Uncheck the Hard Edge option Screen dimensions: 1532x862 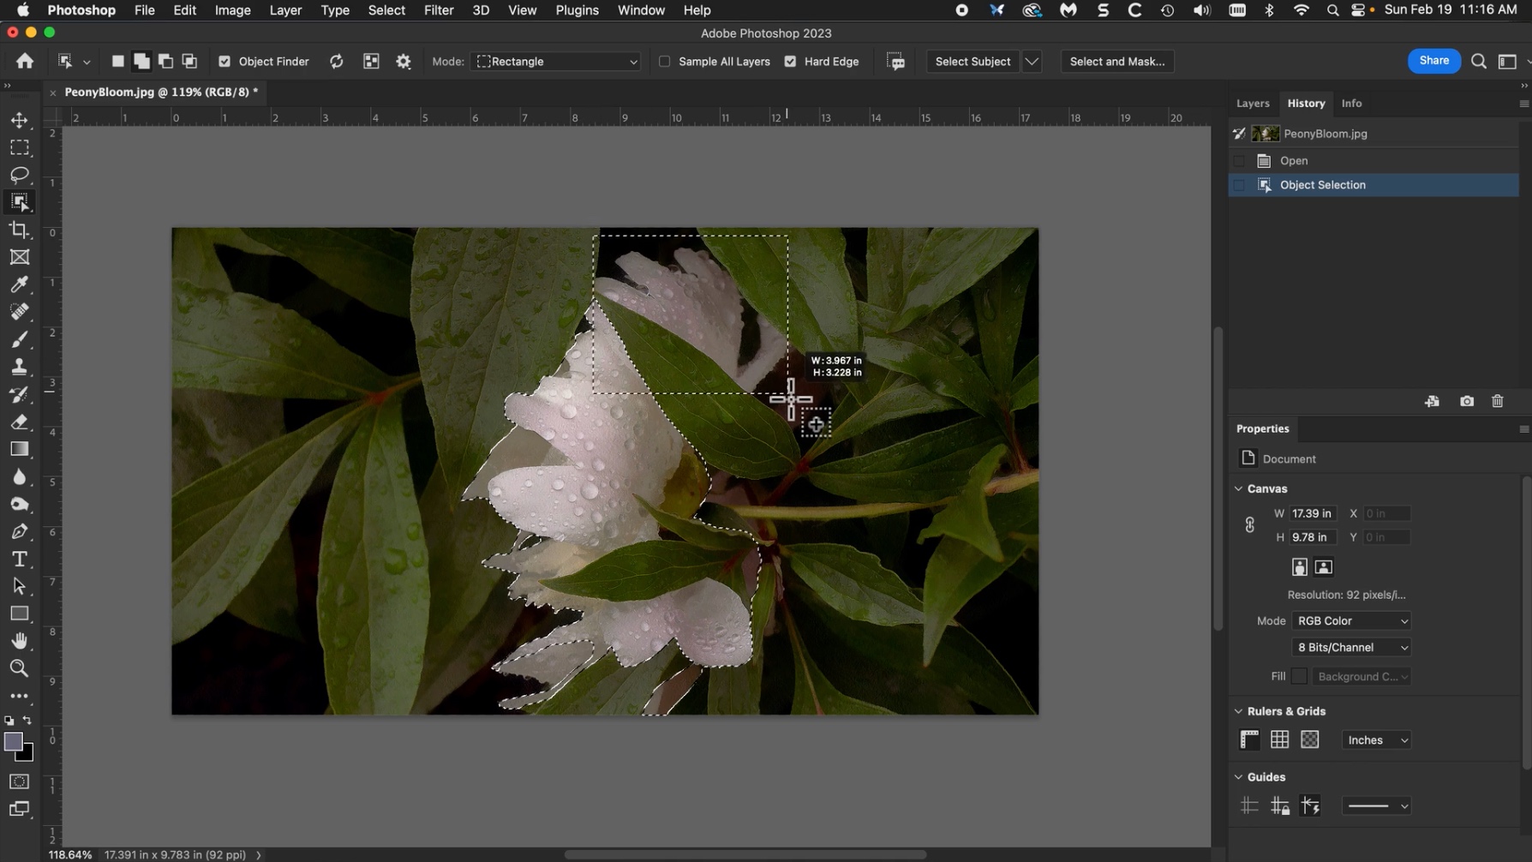coord(790,62)
